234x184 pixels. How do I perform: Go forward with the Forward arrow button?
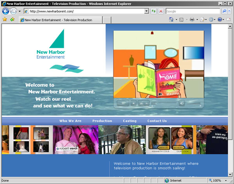click(x=13, y=11)
